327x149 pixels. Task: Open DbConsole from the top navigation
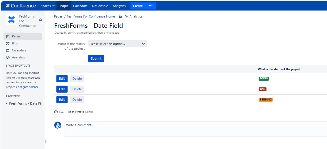[100, 6]
